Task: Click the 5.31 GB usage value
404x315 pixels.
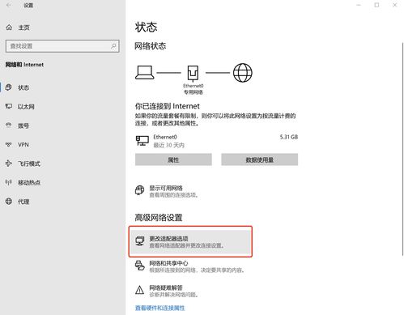Action: pos(289,137)
